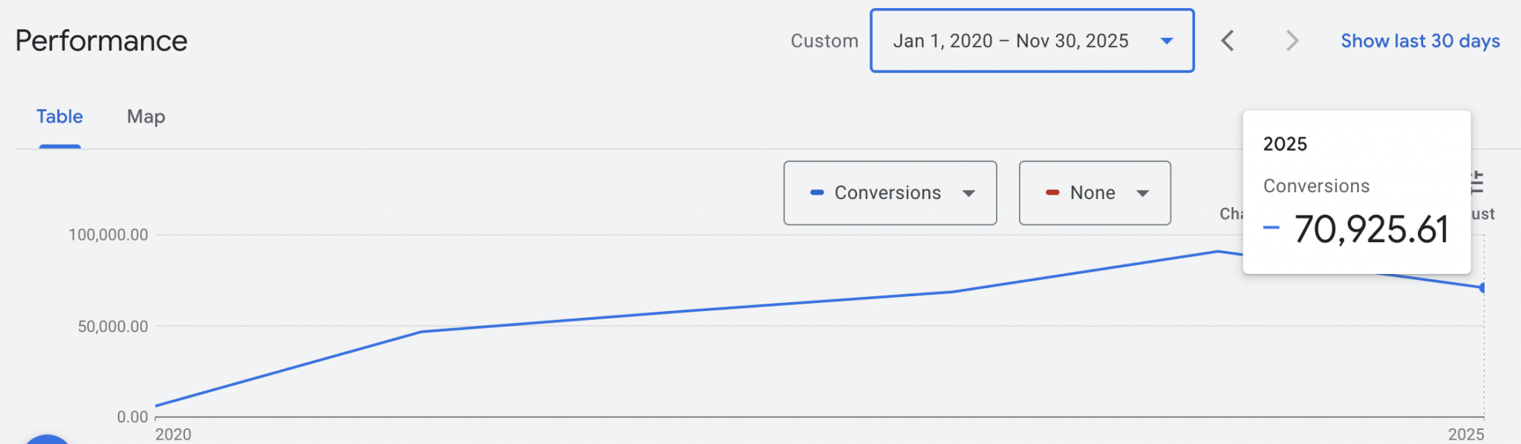The image size is (1521, 444).
Task: Click the 70,925.61 tooltip value
Action: tap(1371, 229)
